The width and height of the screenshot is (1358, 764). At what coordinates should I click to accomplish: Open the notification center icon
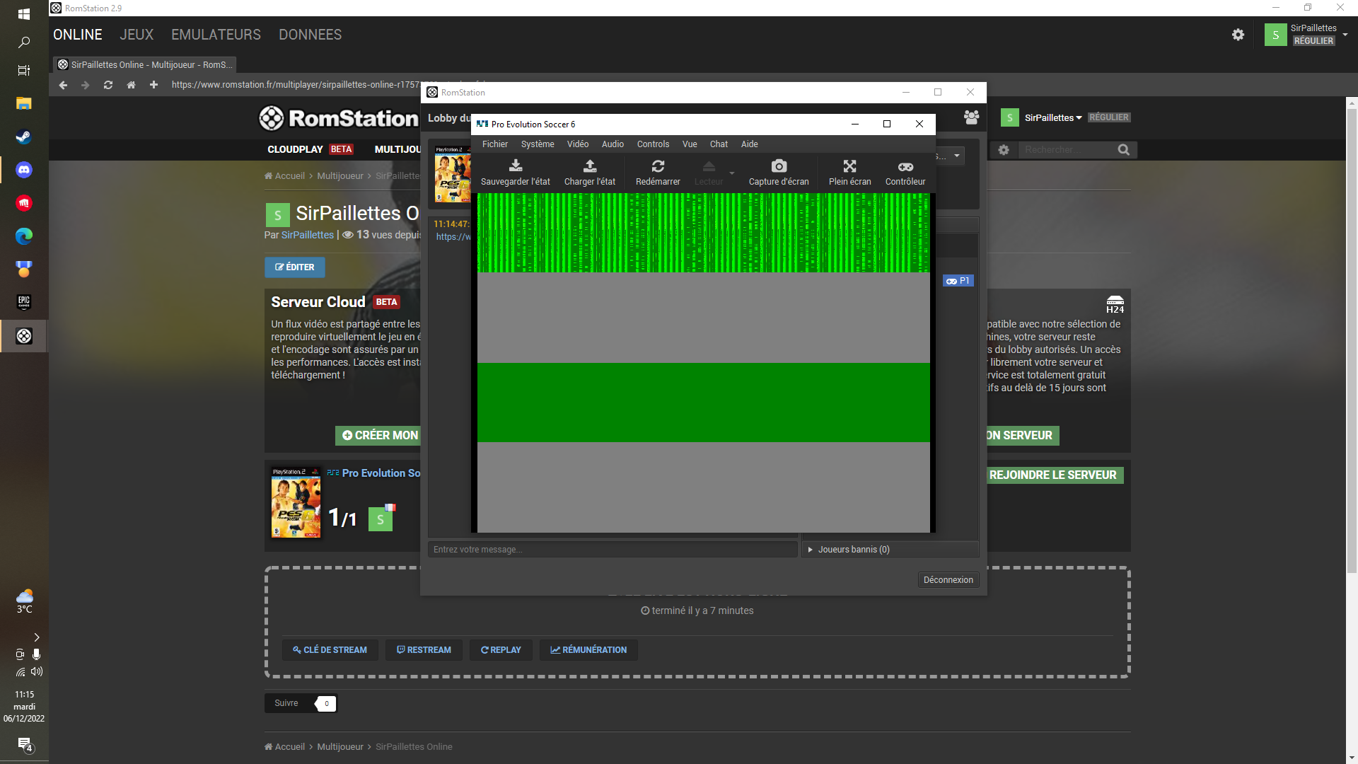pos(25,744)
